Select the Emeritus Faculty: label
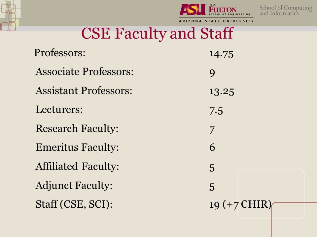The image size is (317, 237). point(77,147)
